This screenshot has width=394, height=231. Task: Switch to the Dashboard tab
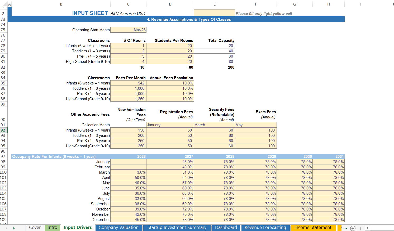tap(226, 228)
